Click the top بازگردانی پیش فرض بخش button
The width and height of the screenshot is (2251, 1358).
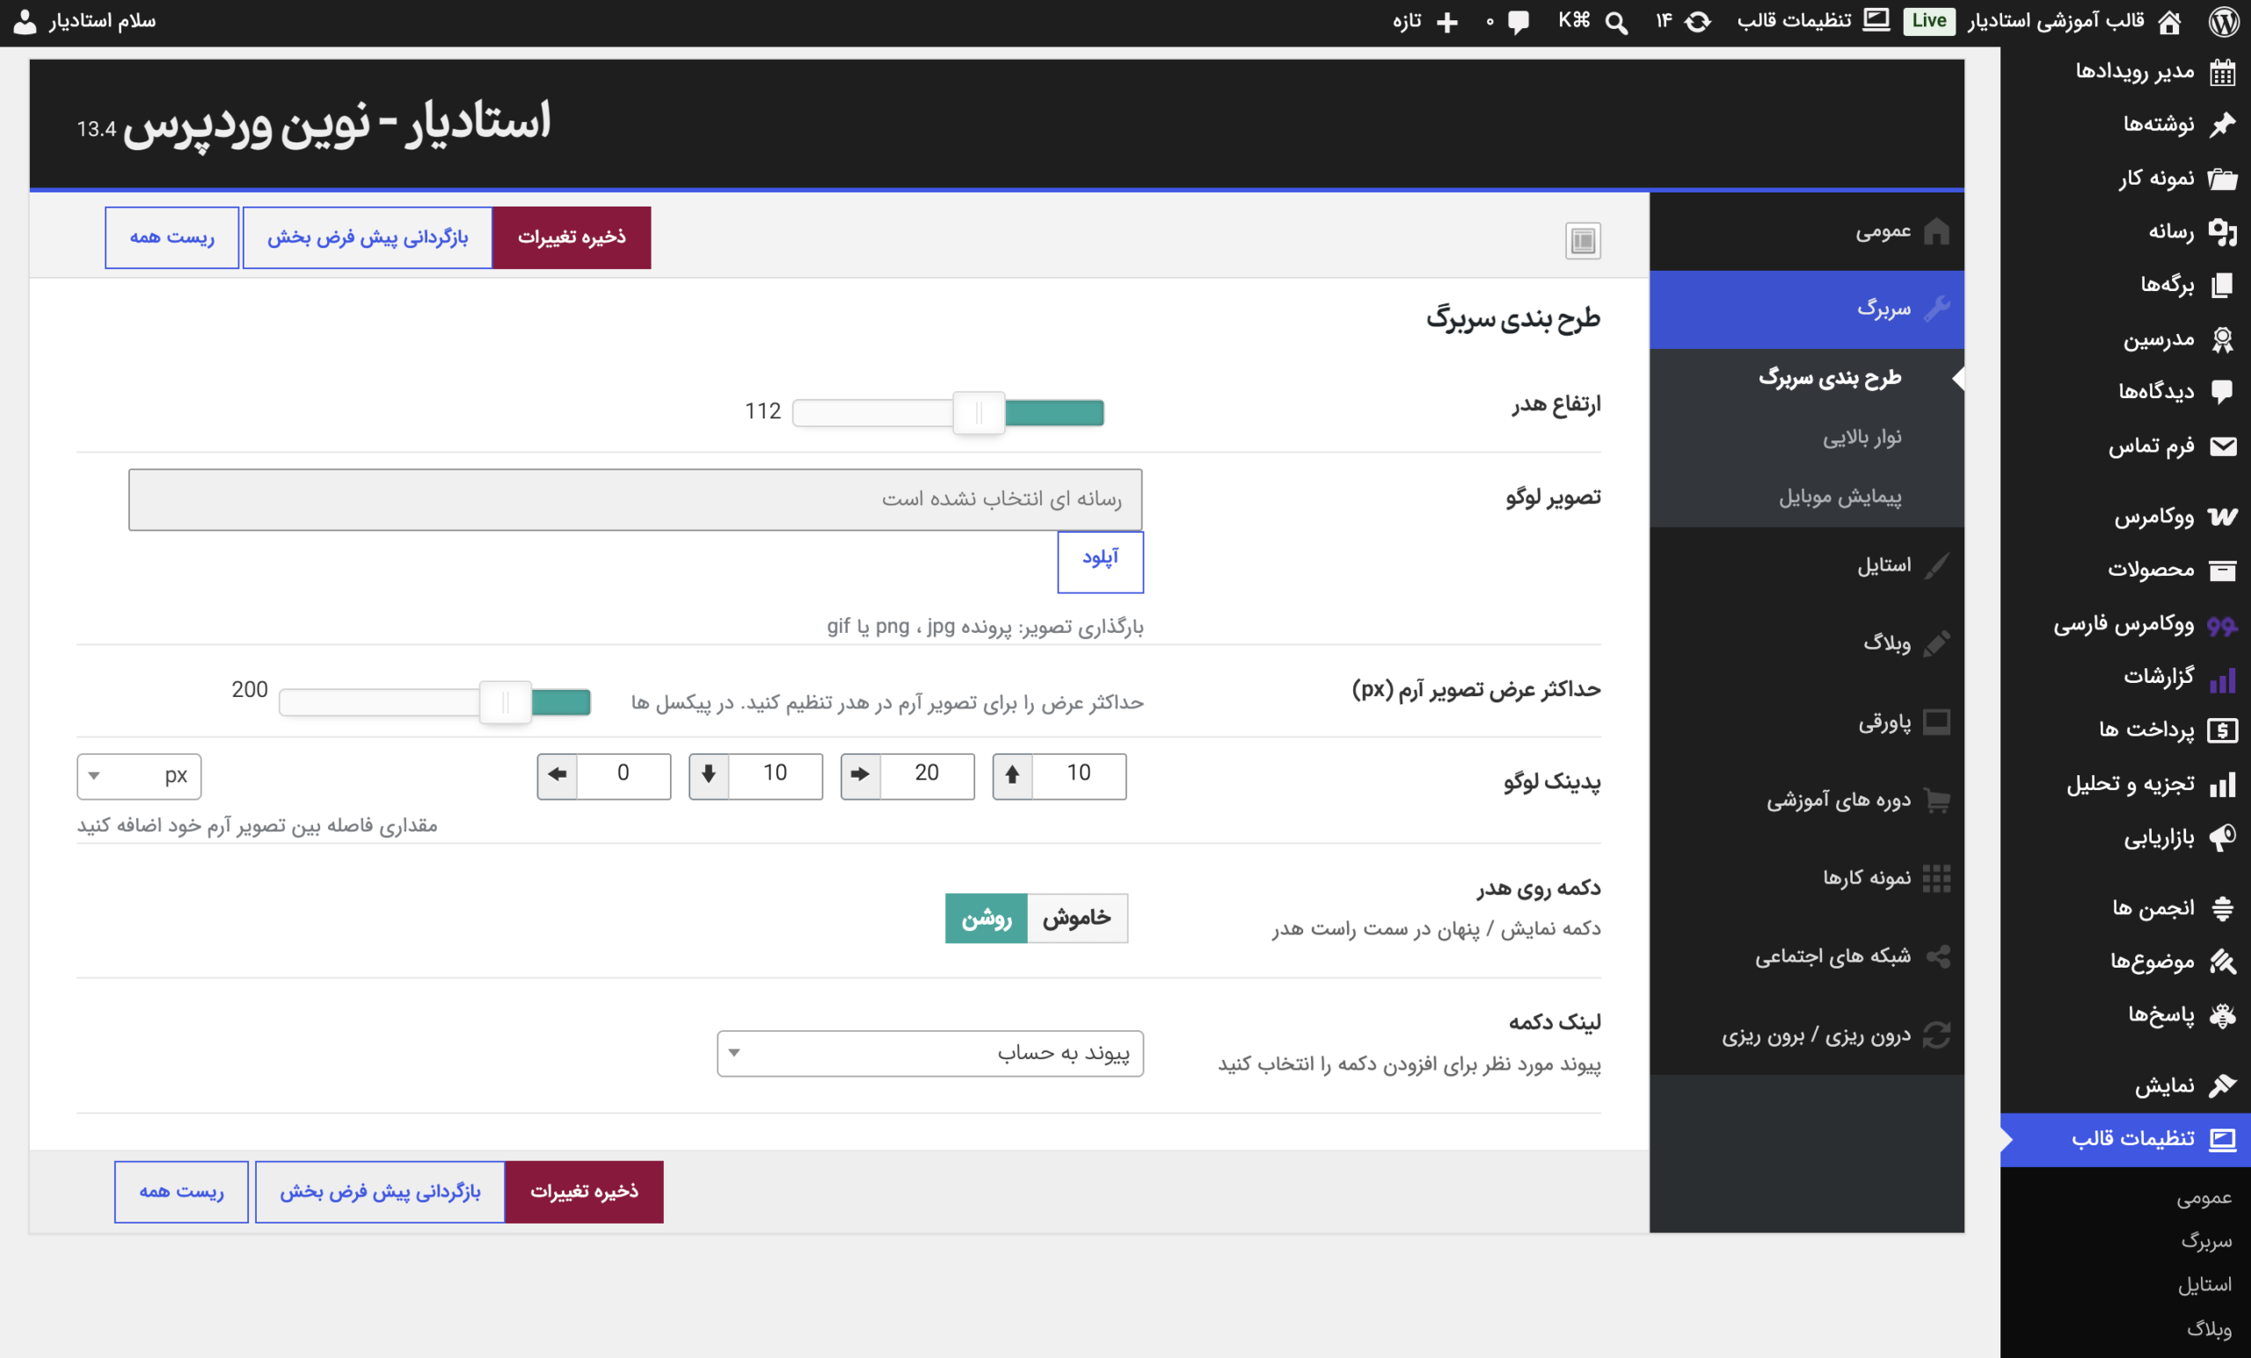coord(368,237)
